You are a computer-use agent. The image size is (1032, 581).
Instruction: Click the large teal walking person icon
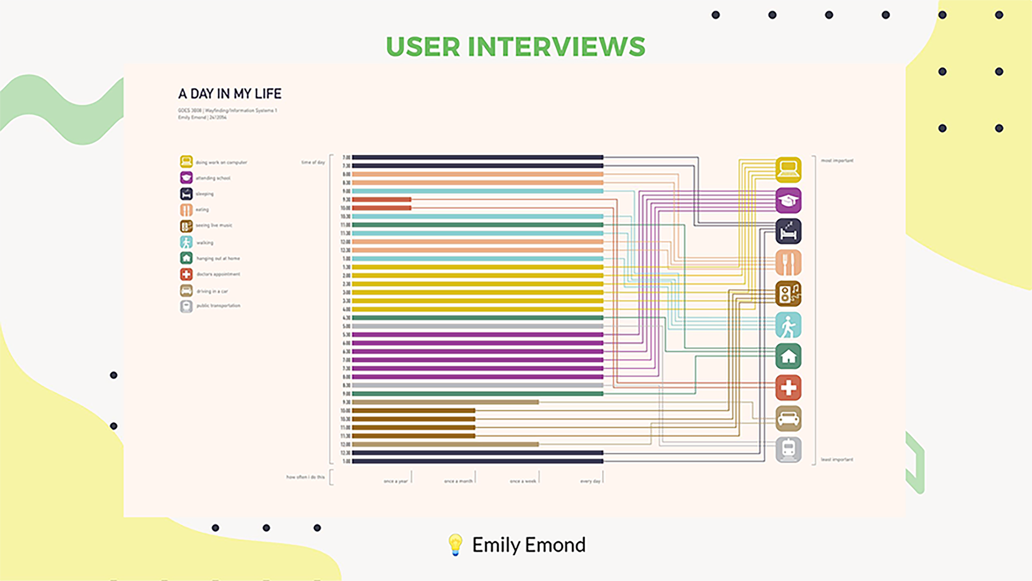tap(788, 325)
